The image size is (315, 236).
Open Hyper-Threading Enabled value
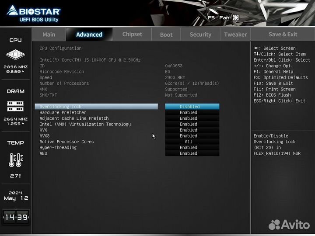[192, 147]
